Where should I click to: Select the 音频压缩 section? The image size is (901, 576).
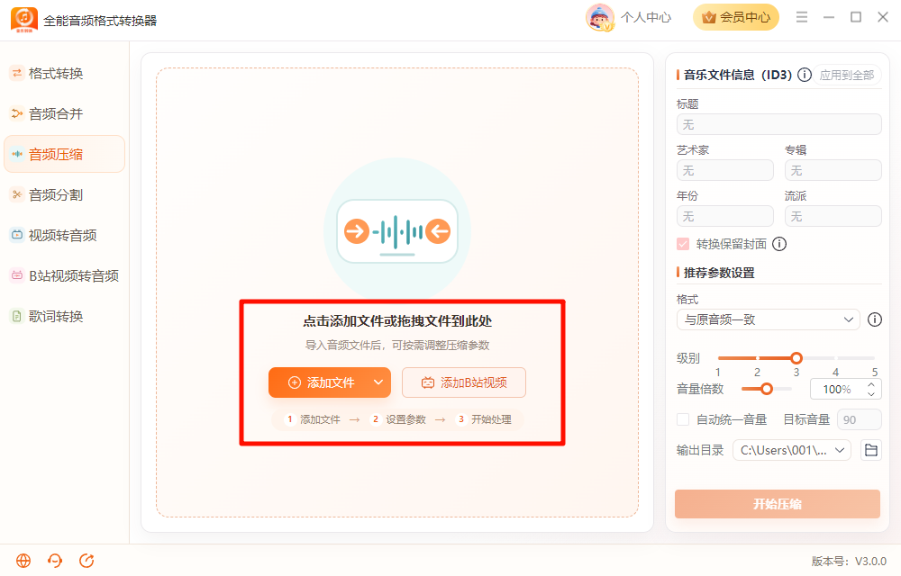point(64,154)
